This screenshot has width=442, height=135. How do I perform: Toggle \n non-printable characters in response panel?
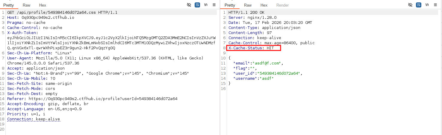point(427,5)
